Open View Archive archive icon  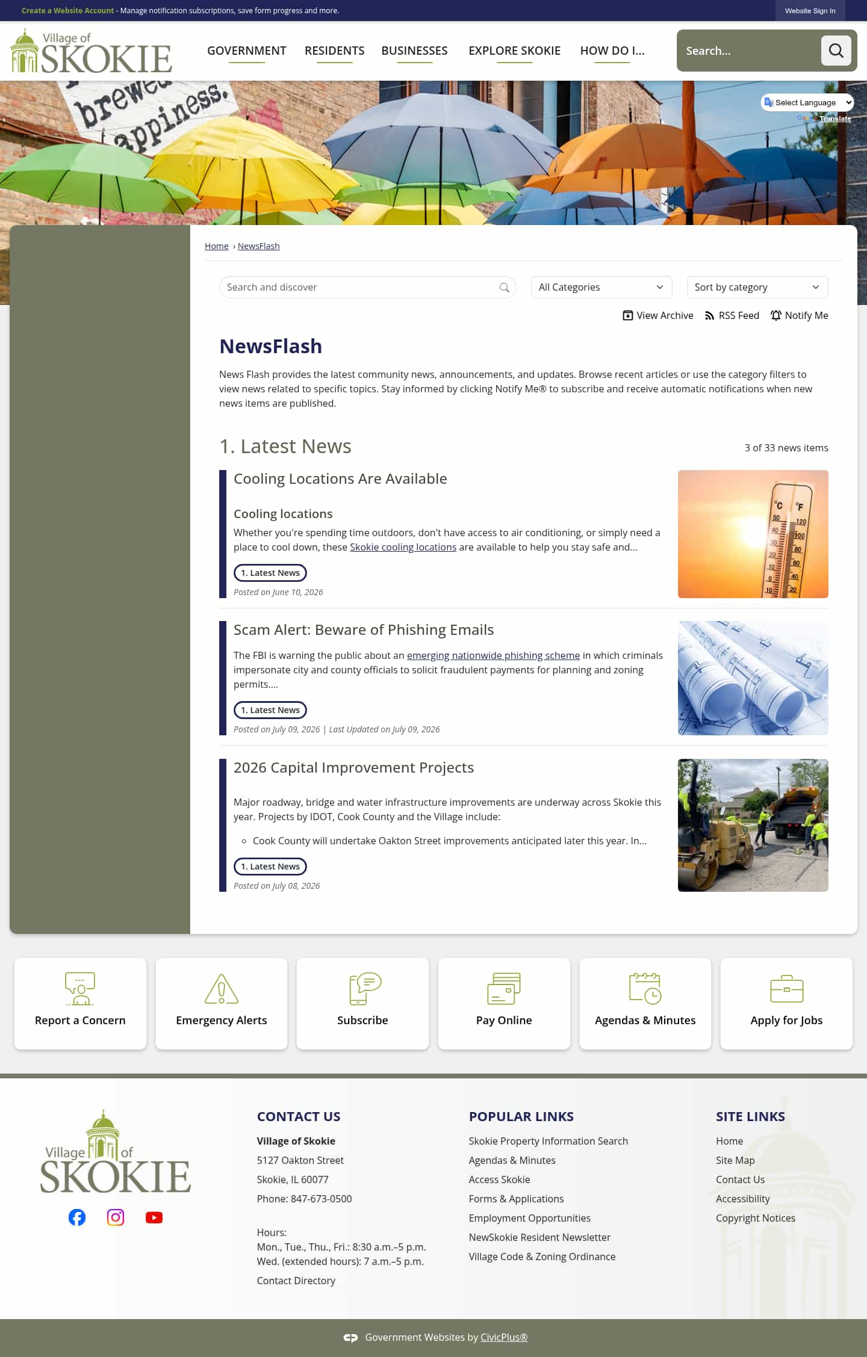[627, 315]
